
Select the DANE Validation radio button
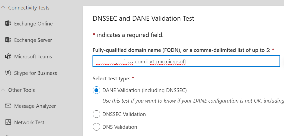tap(96, 90)
